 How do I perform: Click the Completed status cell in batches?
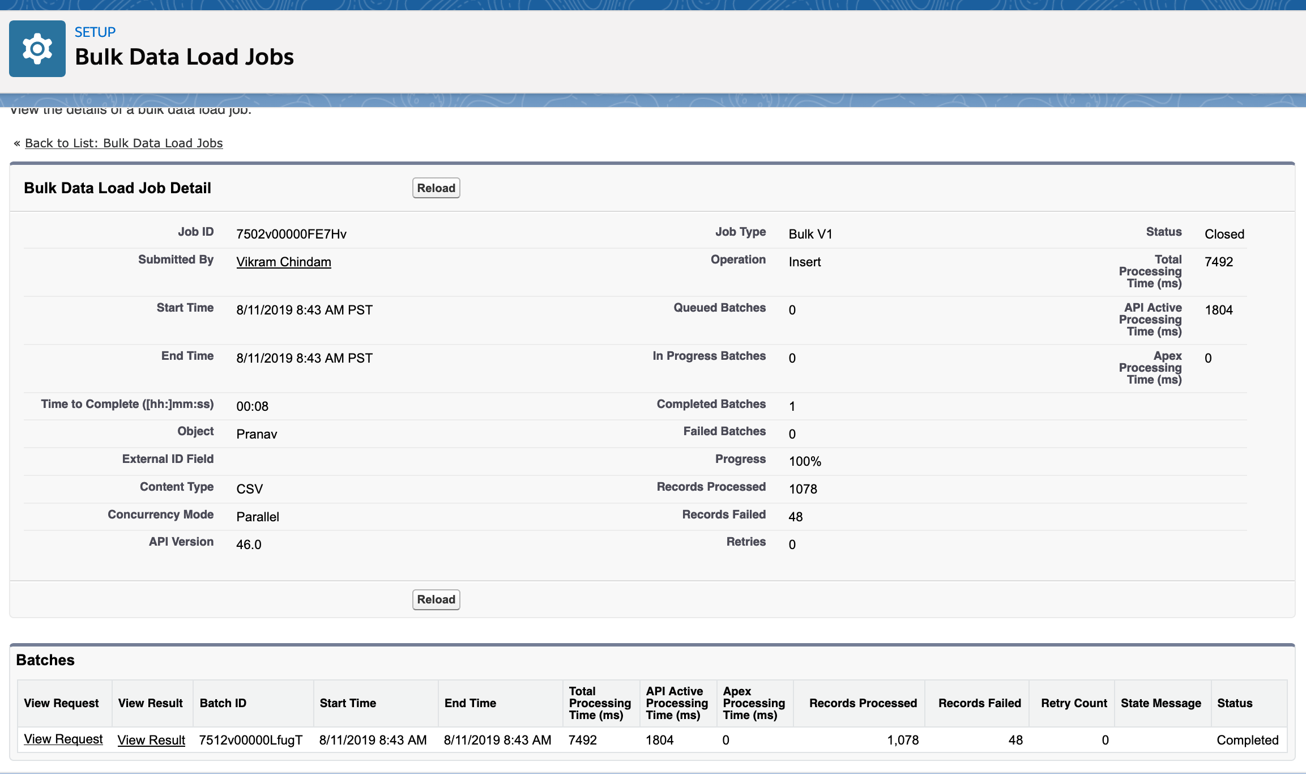click(x=1247, y=740)
